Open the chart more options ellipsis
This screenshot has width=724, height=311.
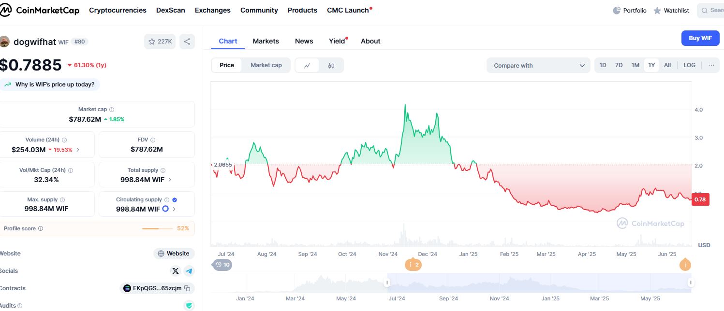[x=711, y=65]
